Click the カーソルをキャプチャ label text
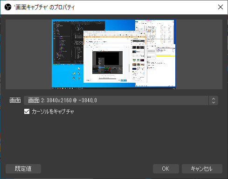228x179 pixels. [53, 112]
